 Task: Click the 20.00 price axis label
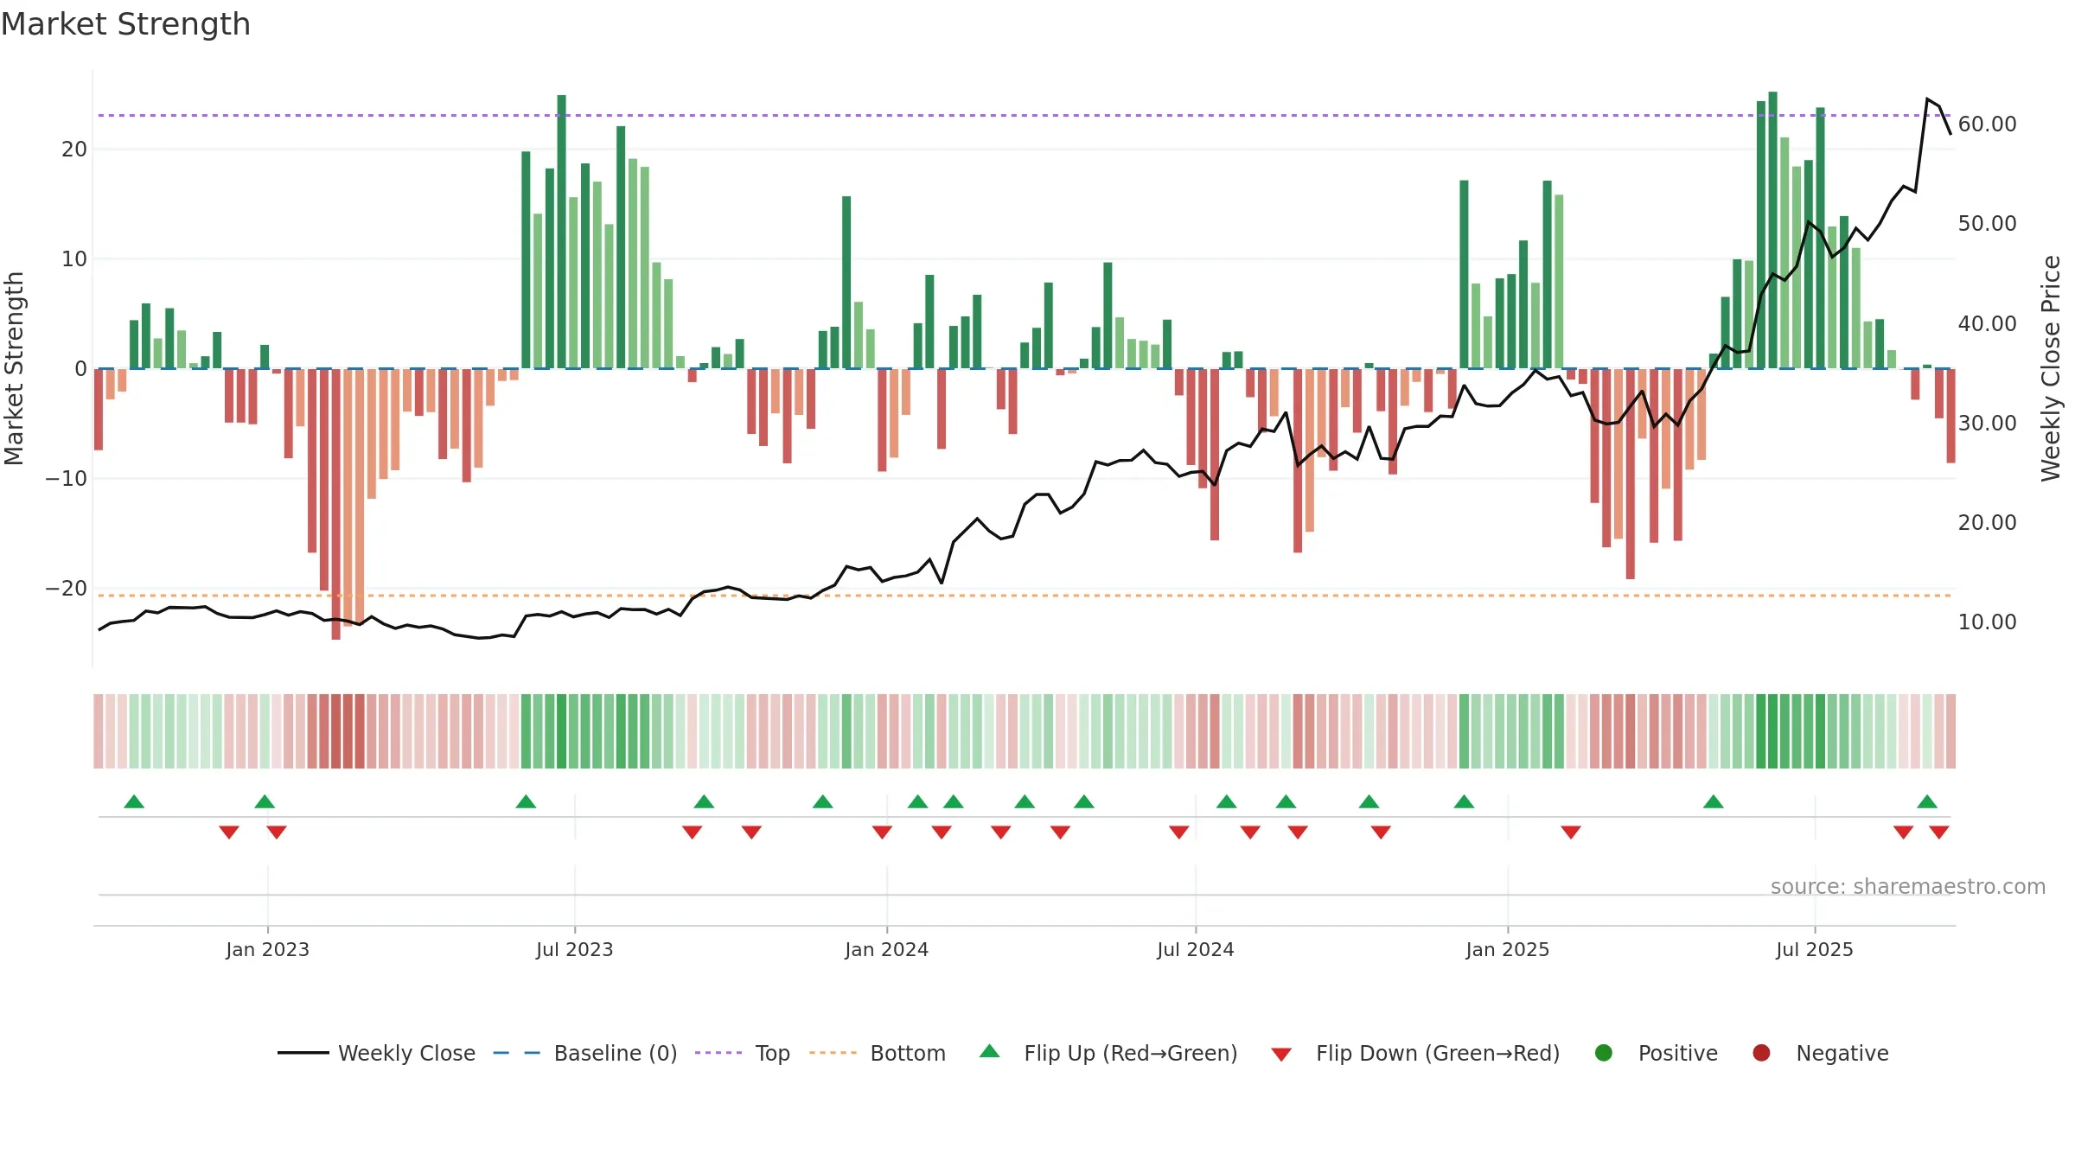pos(1988,523)
